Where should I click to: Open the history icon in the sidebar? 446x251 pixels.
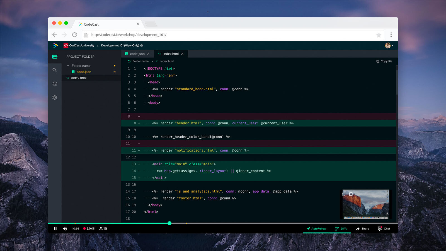click(55, 84)
